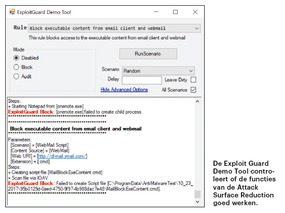Select the Disabled mode radio button
Screen dimensions: 285x213
(16, 58)
